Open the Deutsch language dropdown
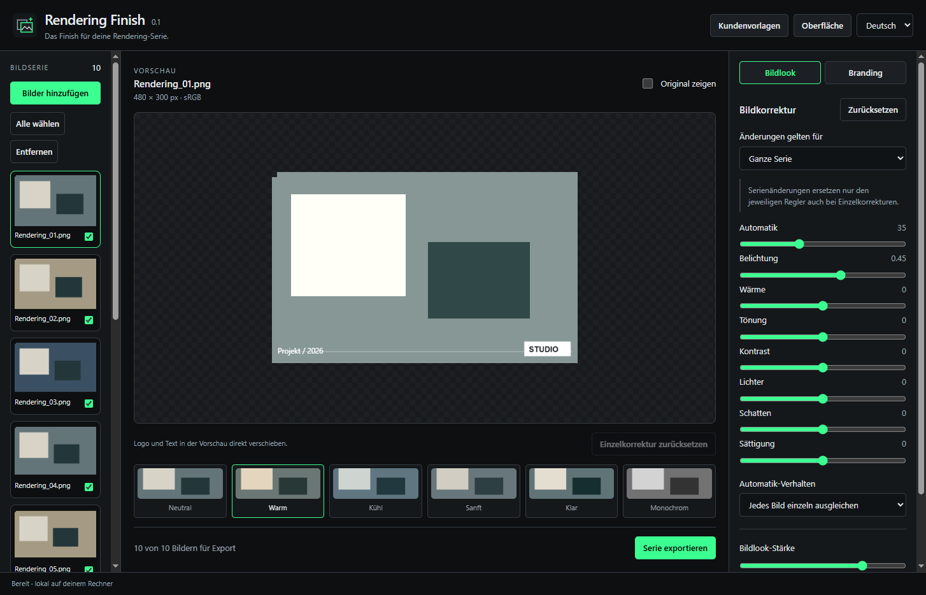 tap(885, 25)
